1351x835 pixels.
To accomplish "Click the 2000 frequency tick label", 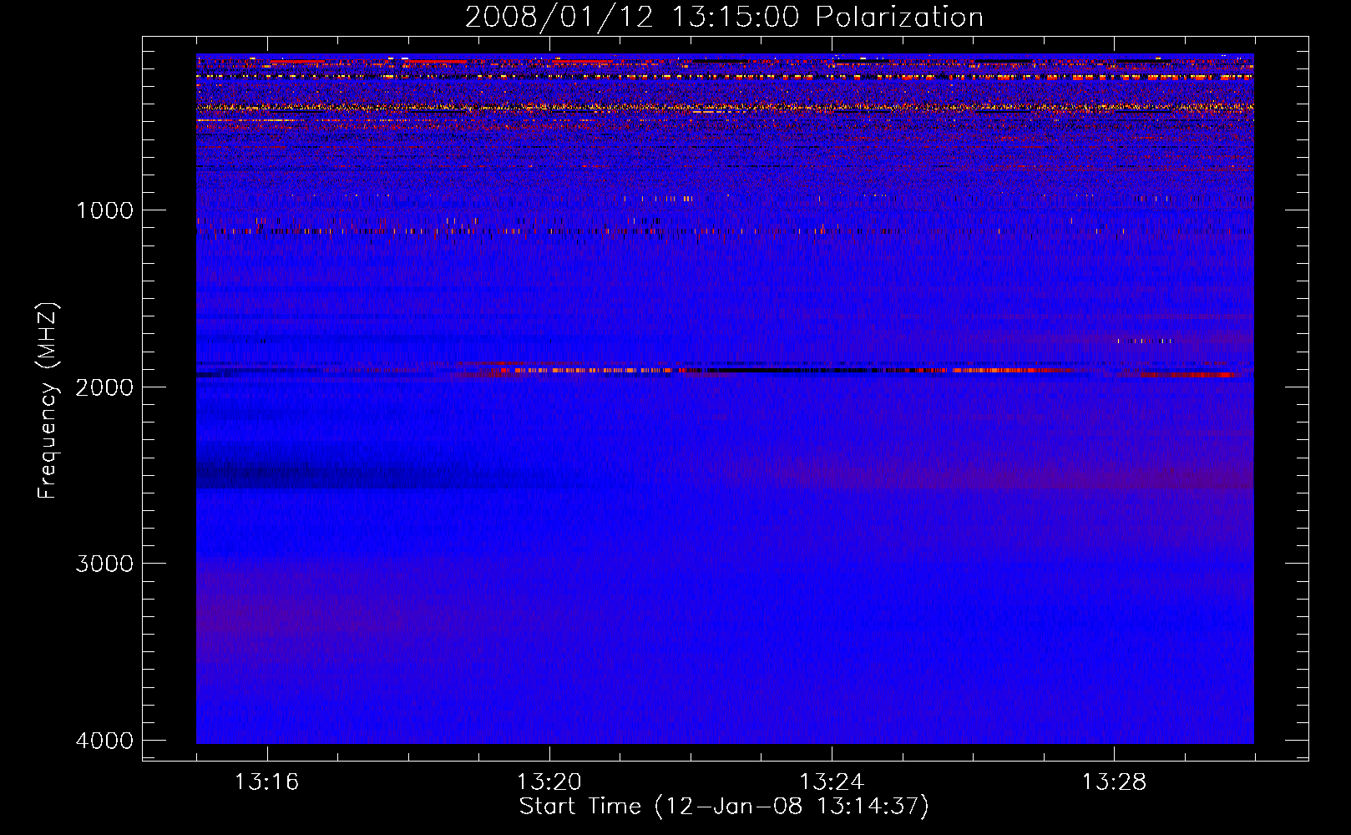I will point(104,387).
